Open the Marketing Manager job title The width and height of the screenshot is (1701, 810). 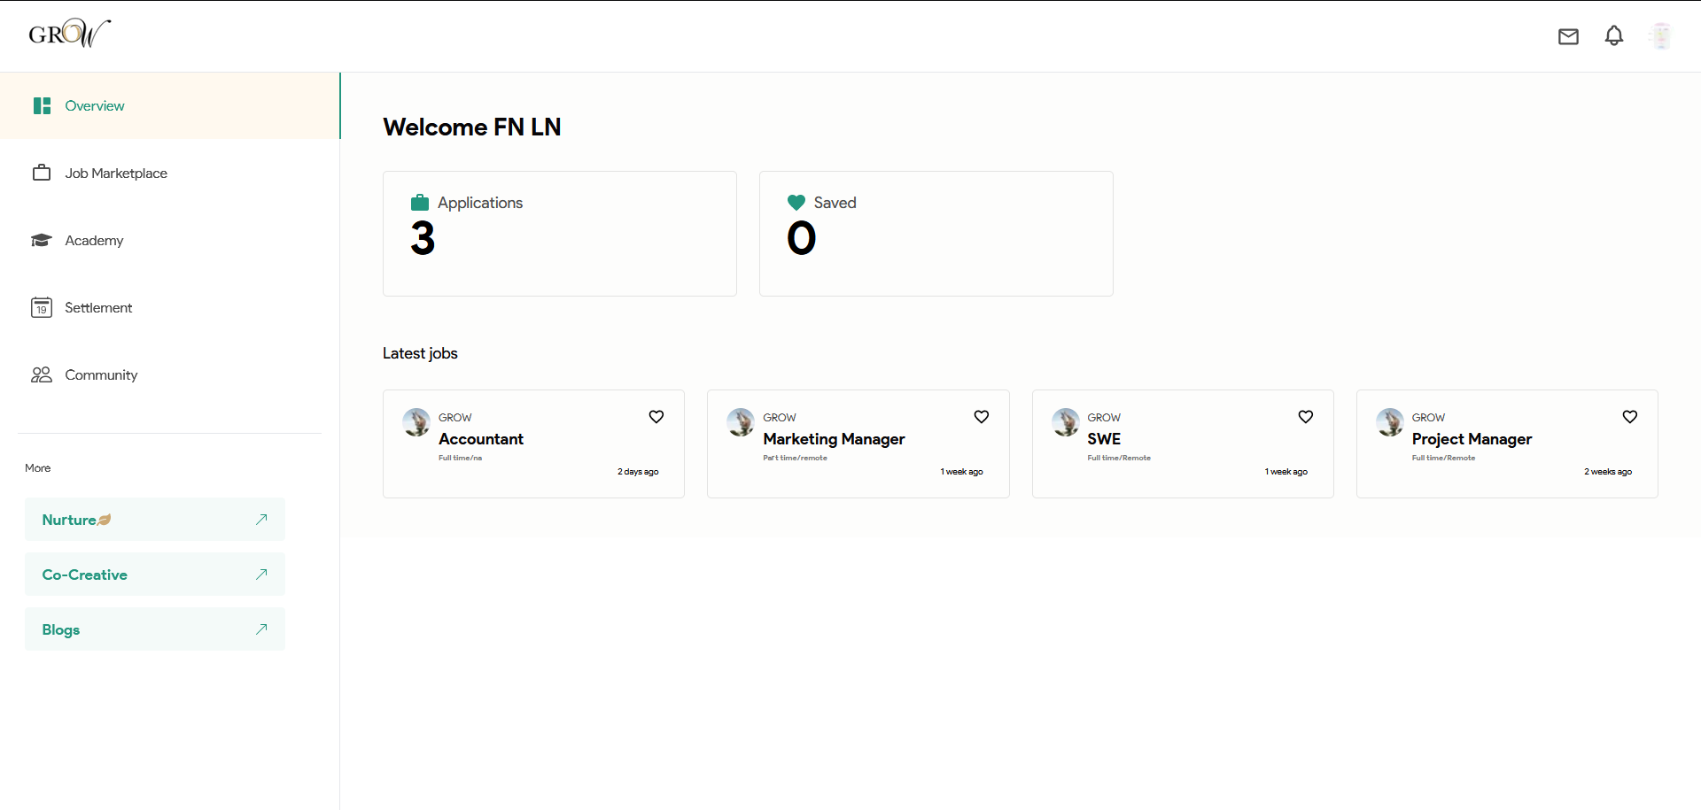click(834, 439)
